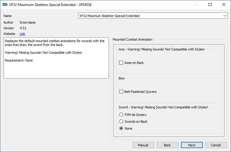Open the Website Link
Image resolution: width=231 pixels, height=152 pixels.
(22, 34)
